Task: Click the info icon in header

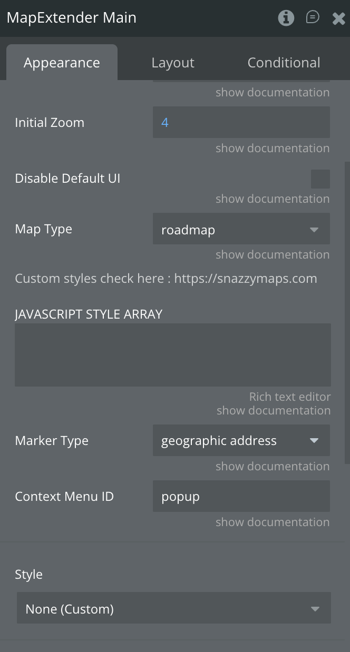Action: click(286, 18)
